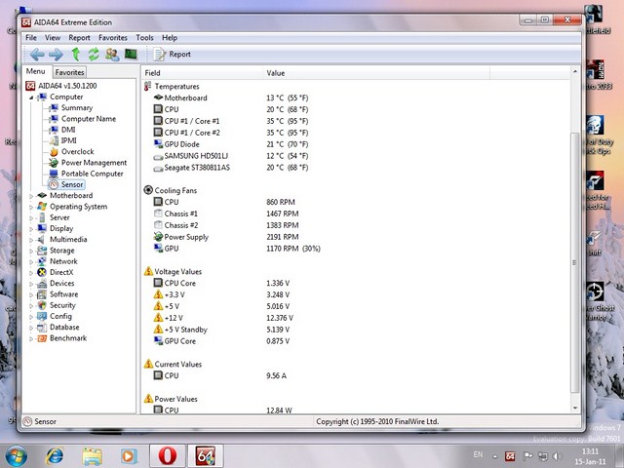This screenshot has height=468, width=624.
Task: Select the Power Supply fan row
Action: coord(226,237)
